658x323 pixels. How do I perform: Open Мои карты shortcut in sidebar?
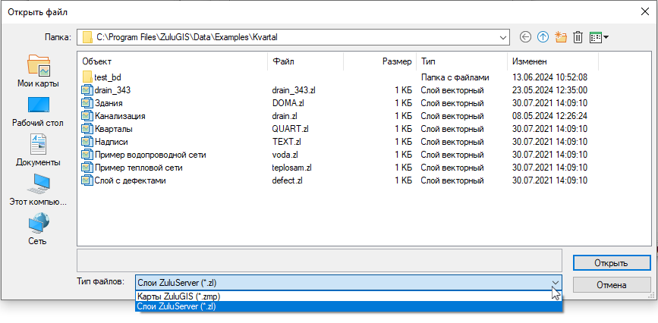(38, 71)
